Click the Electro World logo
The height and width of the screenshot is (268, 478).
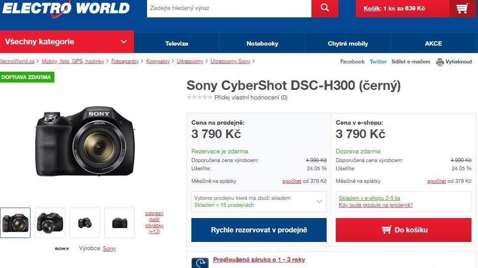[66, 8]
